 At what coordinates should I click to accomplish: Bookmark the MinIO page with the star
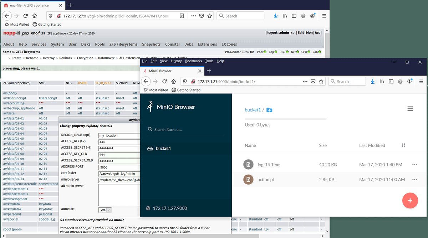321,82
